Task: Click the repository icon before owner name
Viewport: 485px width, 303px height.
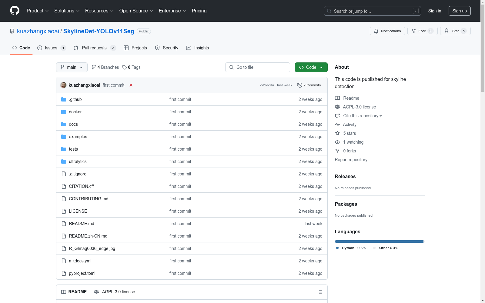Action: click(x=12, y=31)
